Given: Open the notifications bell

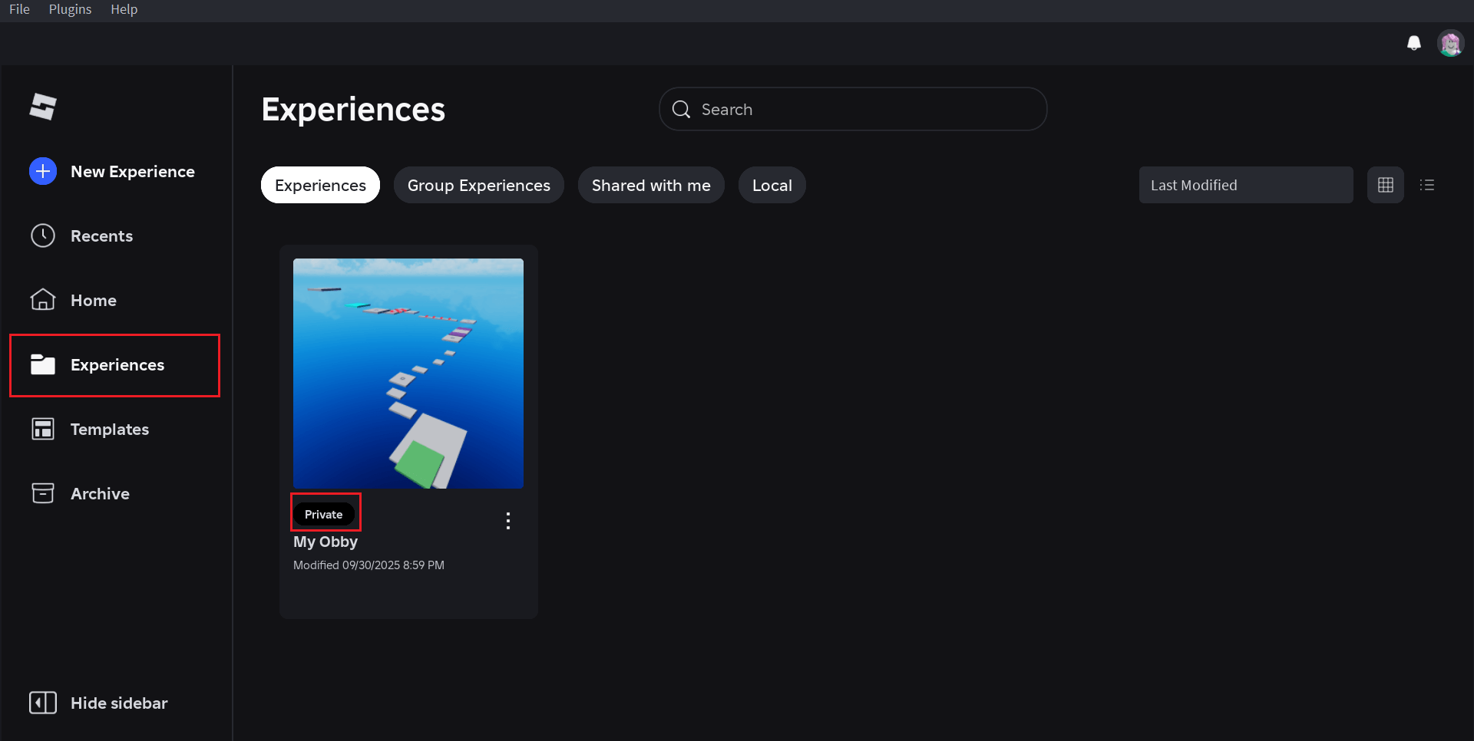Looking at the screenshot, I should [x=1413, y=43].
